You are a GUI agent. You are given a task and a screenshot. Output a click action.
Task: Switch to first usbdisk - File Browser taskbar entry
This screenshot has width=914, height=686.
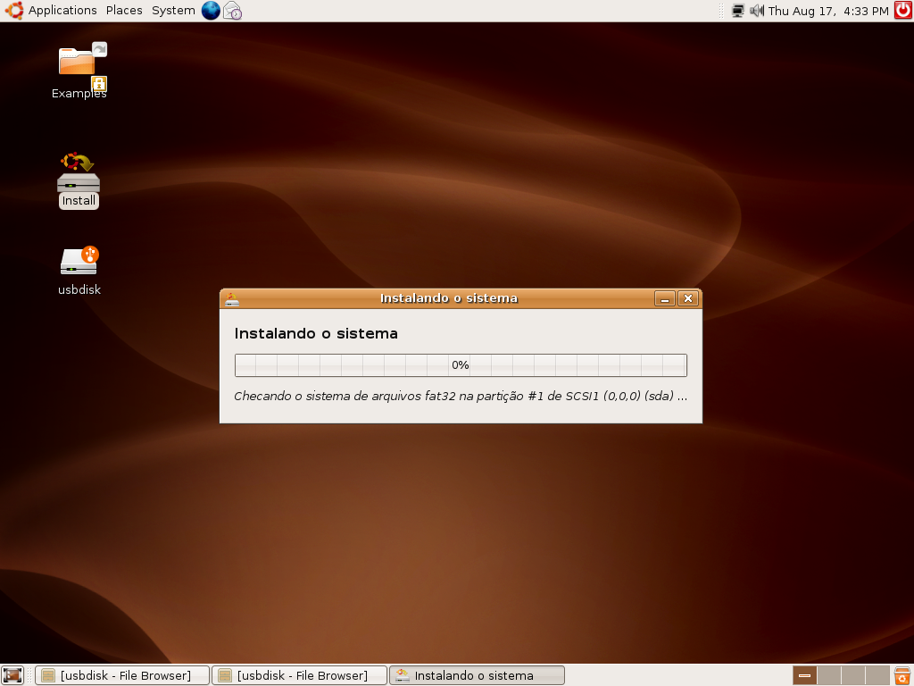(x=121, y=675)
